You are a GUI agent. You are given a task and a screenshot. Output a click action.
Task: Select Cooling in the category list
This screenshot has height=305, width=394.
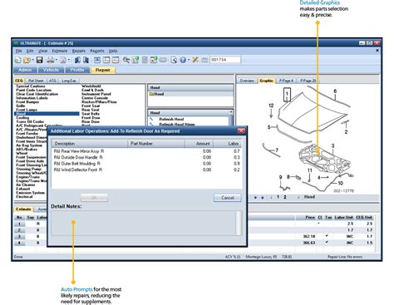pos(22,118)
